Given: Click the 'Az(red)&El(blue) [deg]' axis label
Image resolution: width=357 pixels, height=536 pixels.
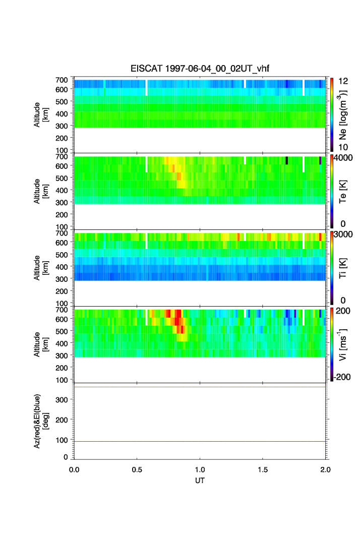Looking at the screenshot, I should pyautogui.click(x=41, y=421).
